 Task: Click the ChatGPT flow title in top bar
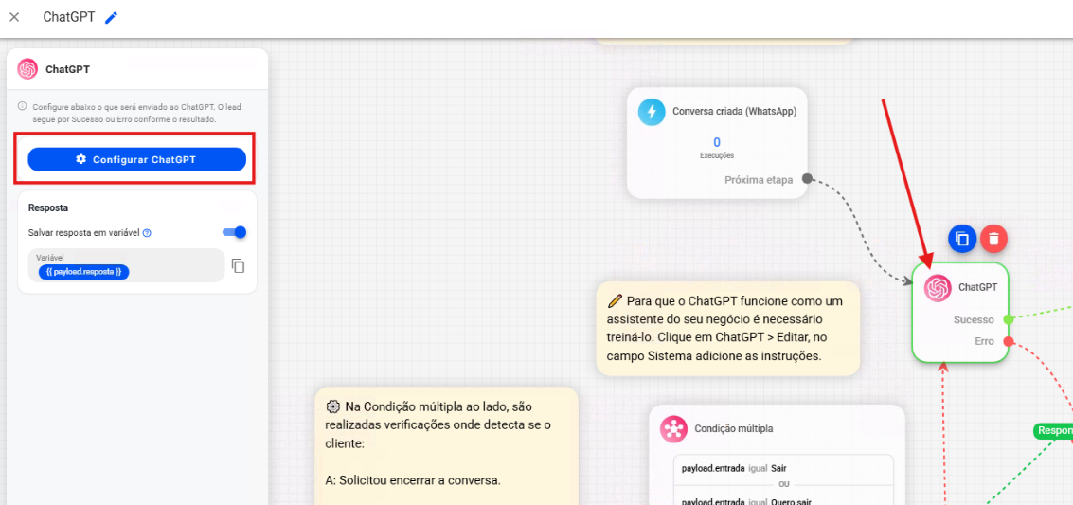point(69,17)
